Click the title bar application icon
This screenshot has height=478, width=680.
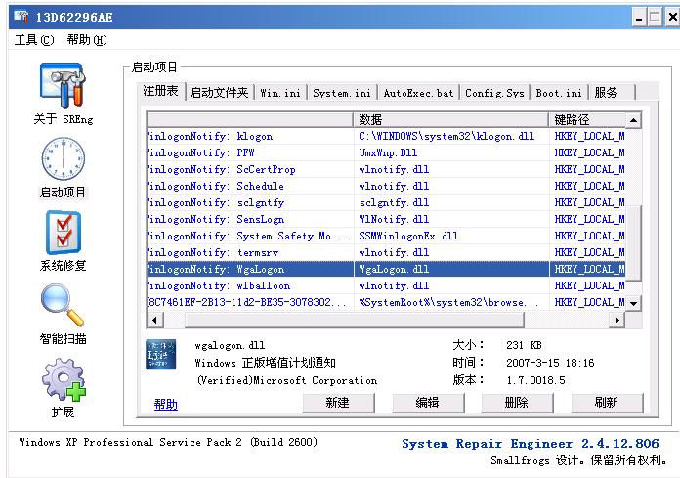[21, 17]
